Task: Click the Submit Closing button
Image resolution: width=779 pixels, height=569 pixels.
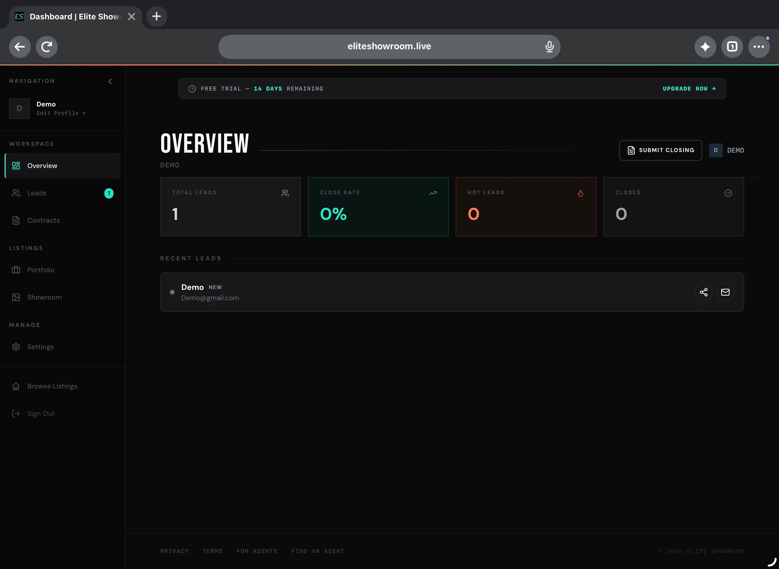Action: [x=660, y=150]
